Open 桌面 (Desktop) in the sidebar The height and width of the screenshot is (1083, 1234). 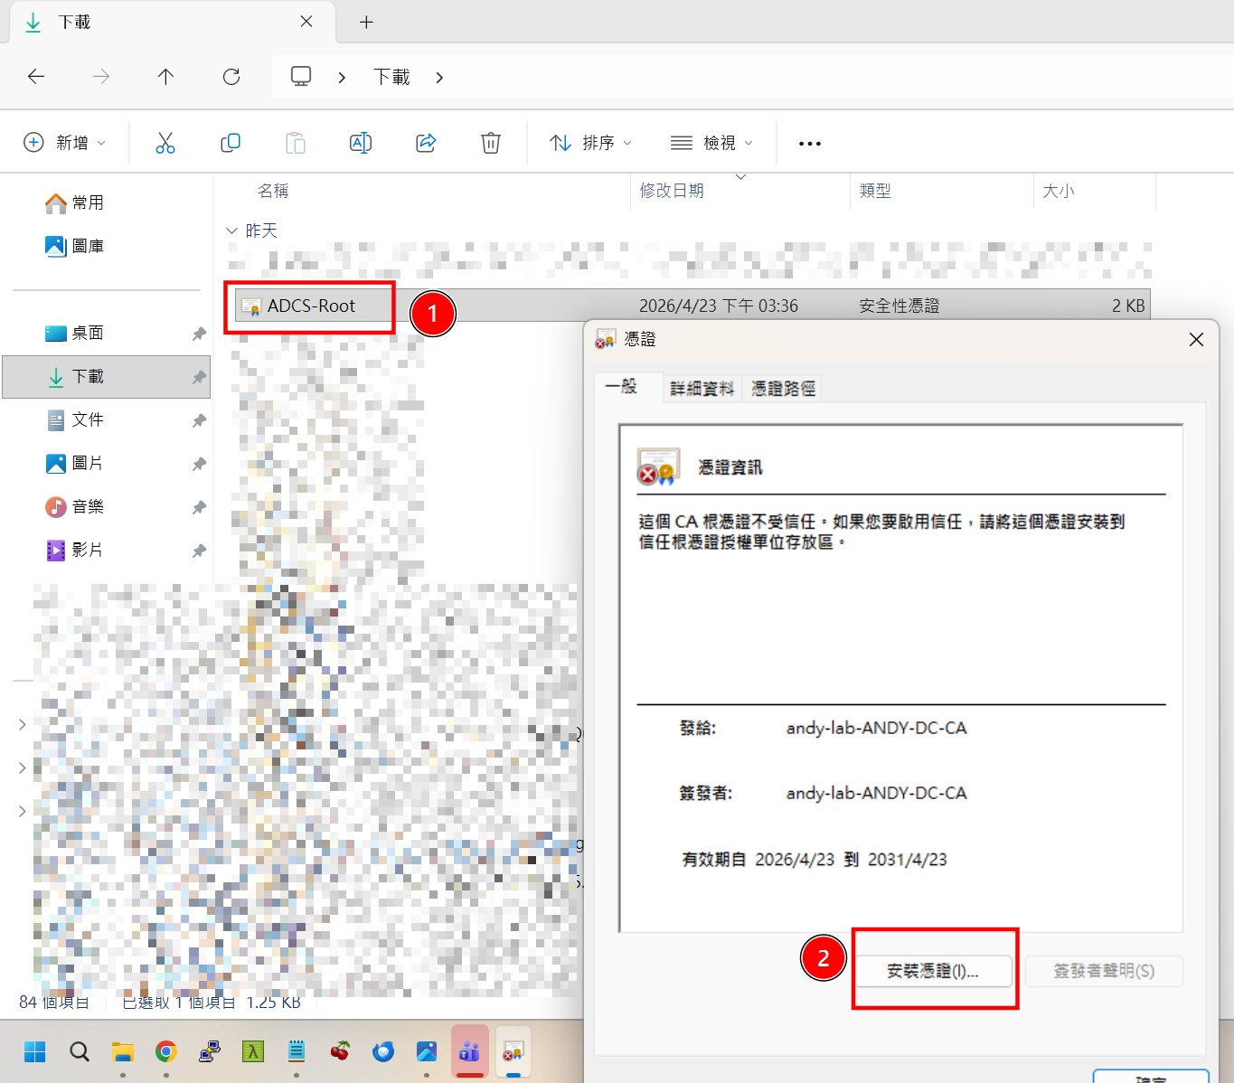88,334
